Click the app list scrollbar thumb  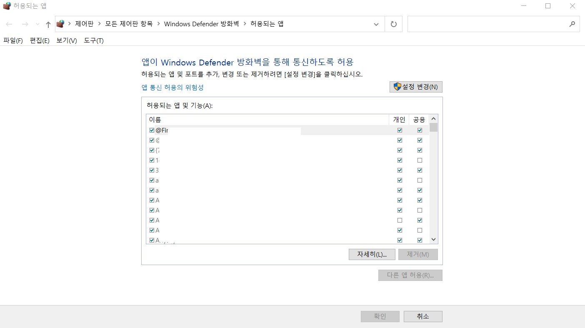pyautogui.click(x=434, y=127)
